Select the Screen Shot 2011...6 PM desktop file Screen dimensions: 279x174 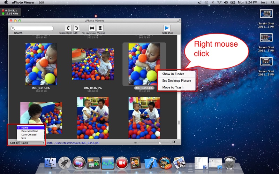click(x=266, y=67)
